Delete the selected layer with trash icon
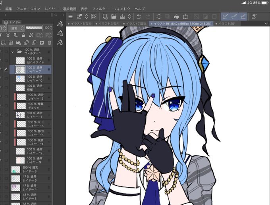 click(49, 43)
